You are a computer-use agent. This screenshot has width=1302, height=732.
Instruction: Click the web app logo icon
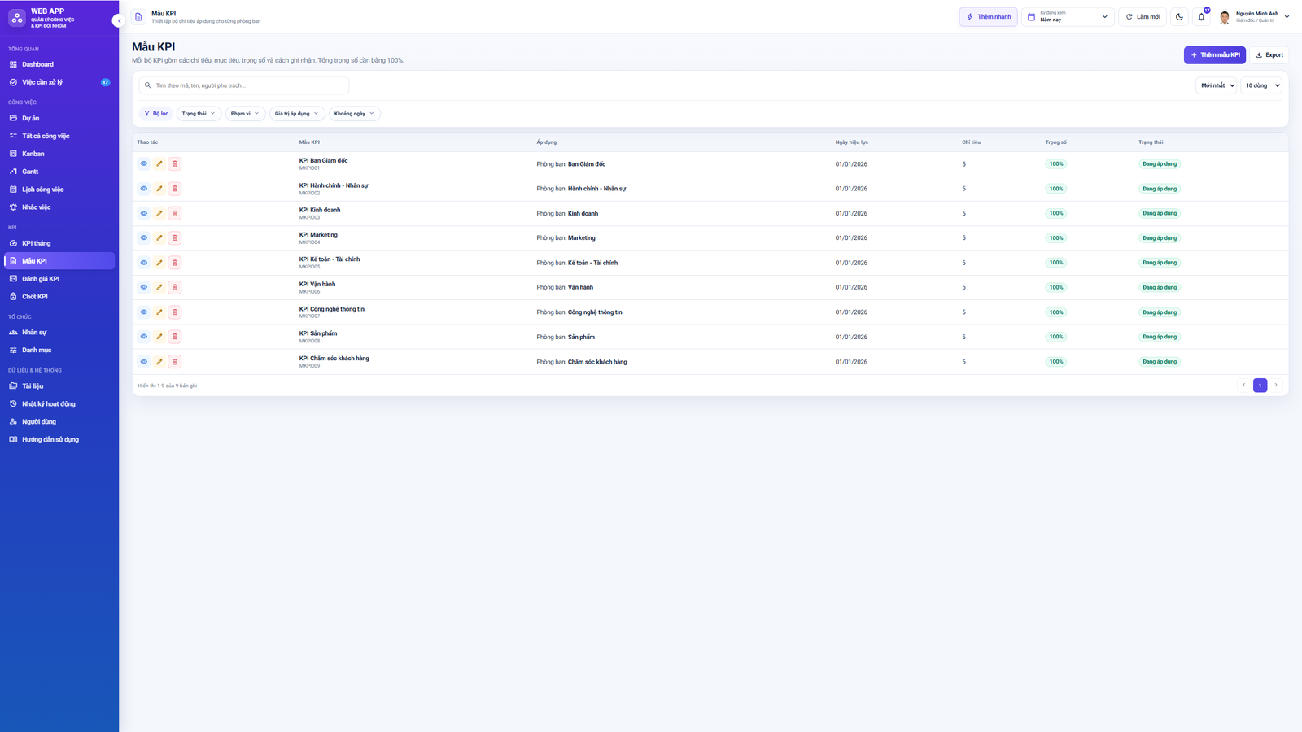[x=17, y=17]
